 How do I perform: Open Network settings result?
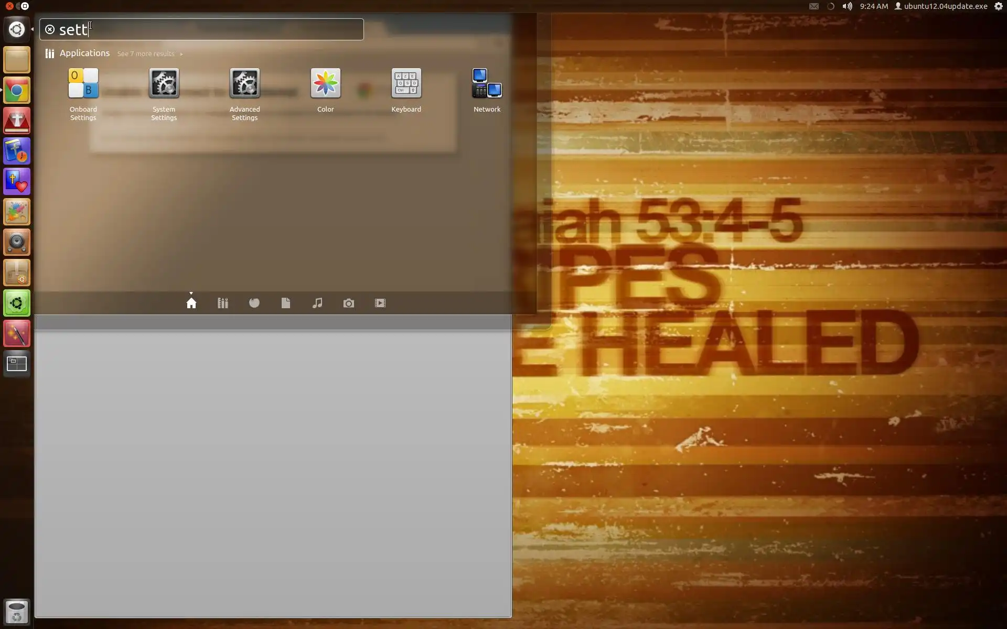coord(487,85)
